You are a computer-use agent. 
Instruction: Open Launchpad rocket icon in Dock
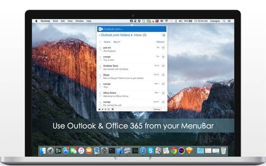pyautogui.click(x=51, y=151)
